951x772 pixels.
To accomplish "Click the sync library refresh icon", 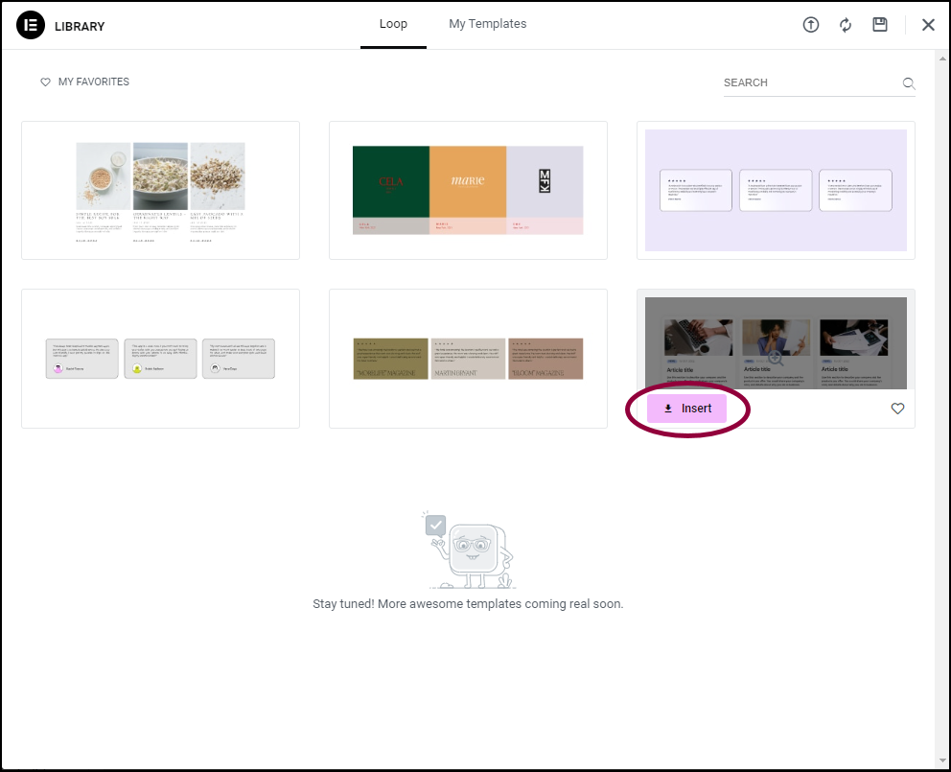I will [846, 25].
